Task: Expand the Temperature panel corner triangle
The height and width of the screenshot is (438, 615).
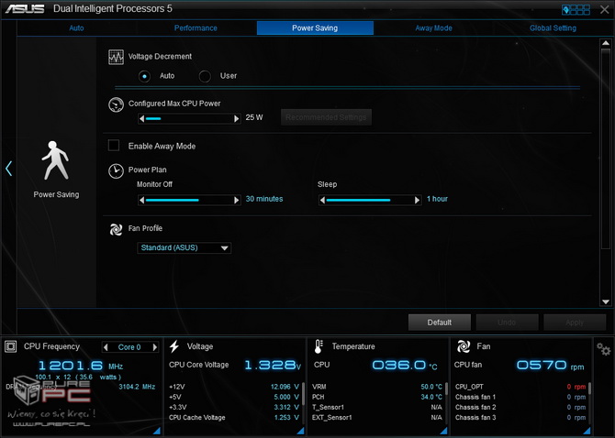Action: 443,431
